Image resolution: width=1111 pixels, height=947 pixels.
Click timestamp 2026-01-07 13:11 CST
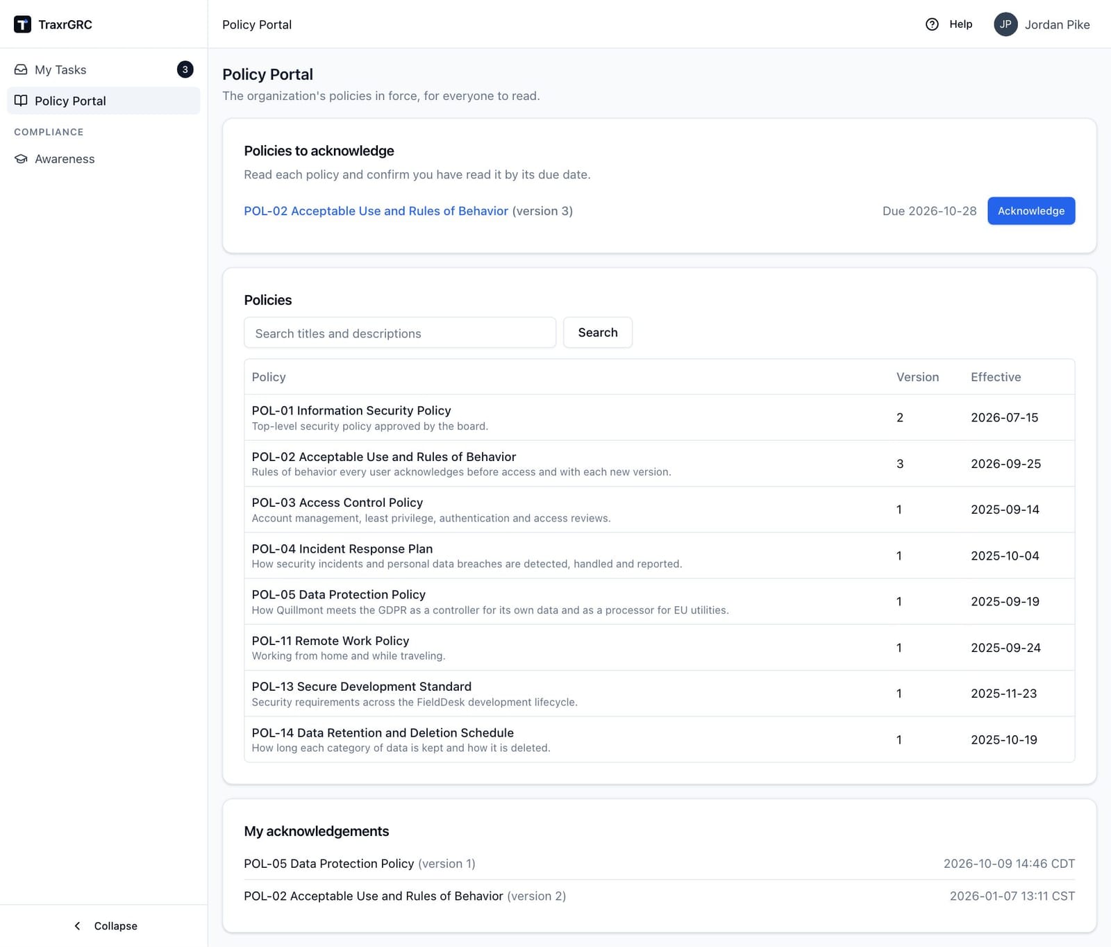pyautogui.click(x=1012, y=896)
